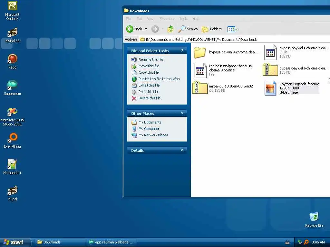
Task: Click the address bar path field
Action: 234,40
